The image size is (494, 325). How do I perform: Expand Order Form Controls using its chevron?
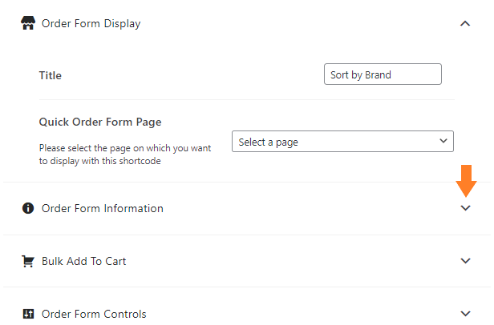coord(465,313)
